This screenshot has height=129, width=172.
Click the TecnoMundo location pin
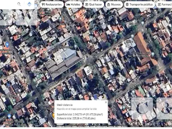60,19
